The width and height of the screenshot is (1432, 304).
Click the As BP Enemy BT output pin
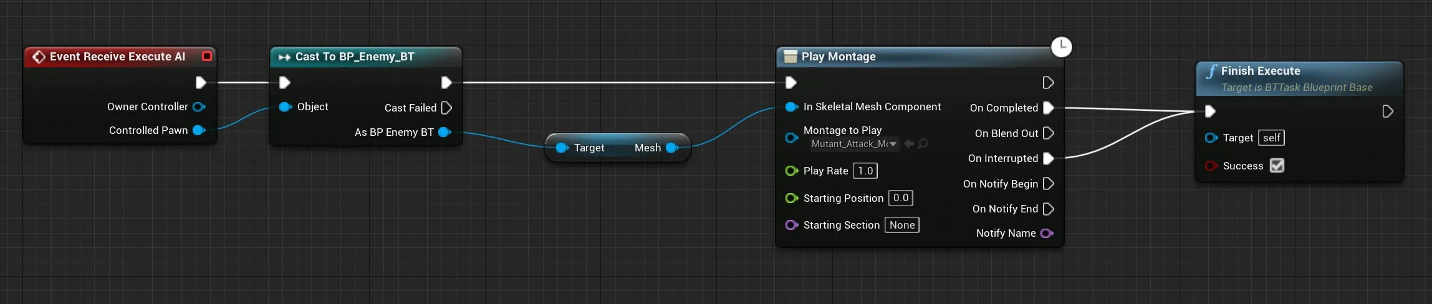(x=444, y=132)
